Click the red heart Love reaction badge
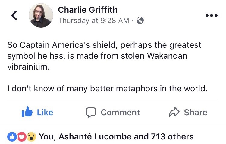Viewport: 226px width, 144px height. pos(21,137)
